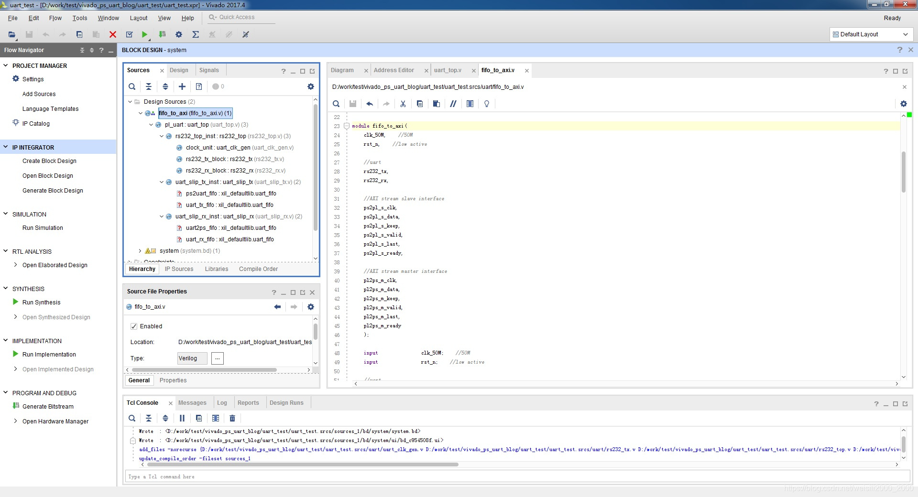
Task: Open the Tools menu
Action: [80, 18]
